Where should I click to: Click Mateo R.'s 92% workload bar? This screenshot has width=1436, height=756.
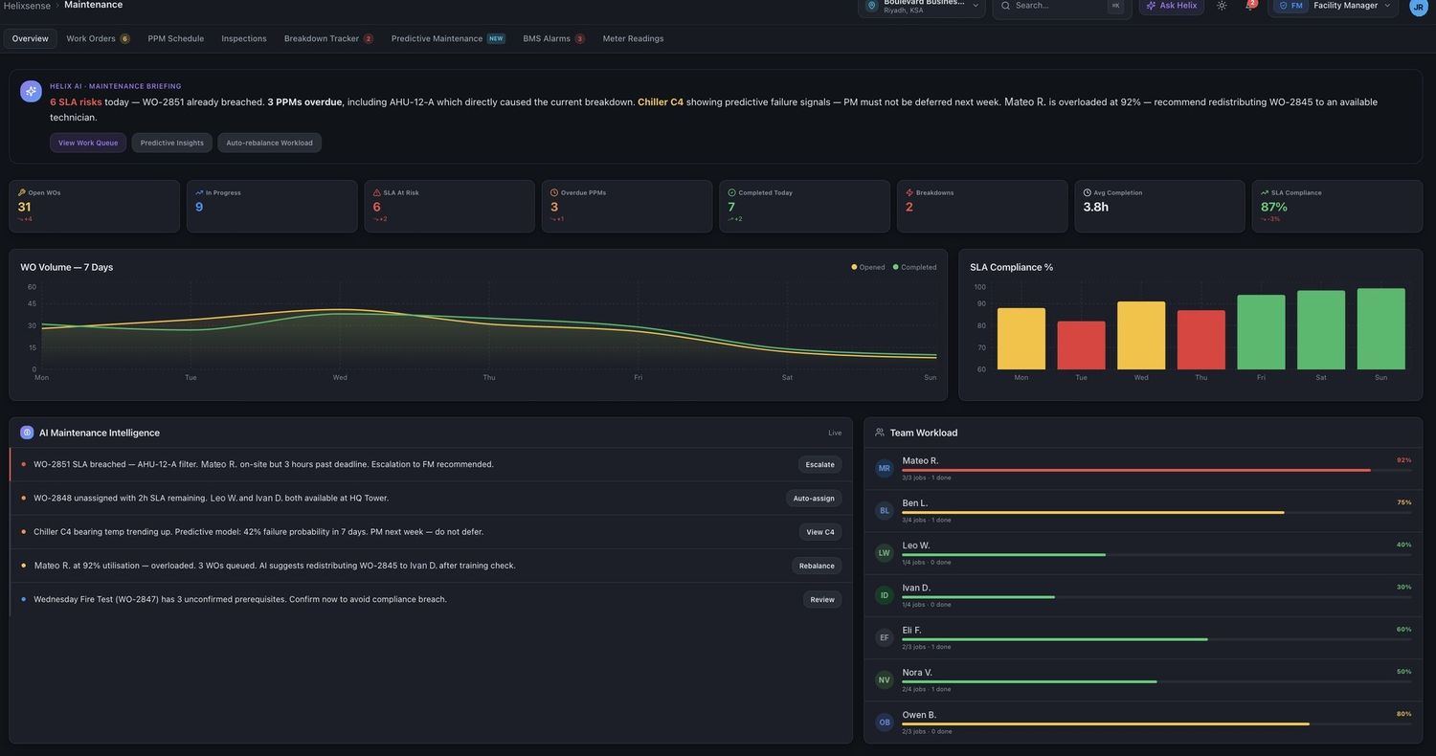1156,470
